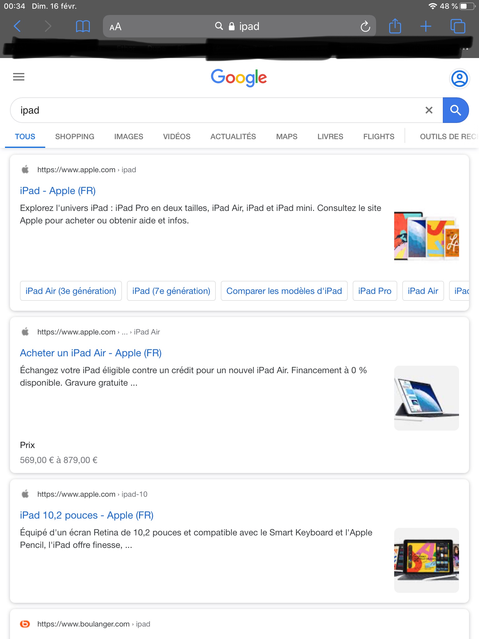
Task: Clear the search field with X
Action: tap(429, 110)
